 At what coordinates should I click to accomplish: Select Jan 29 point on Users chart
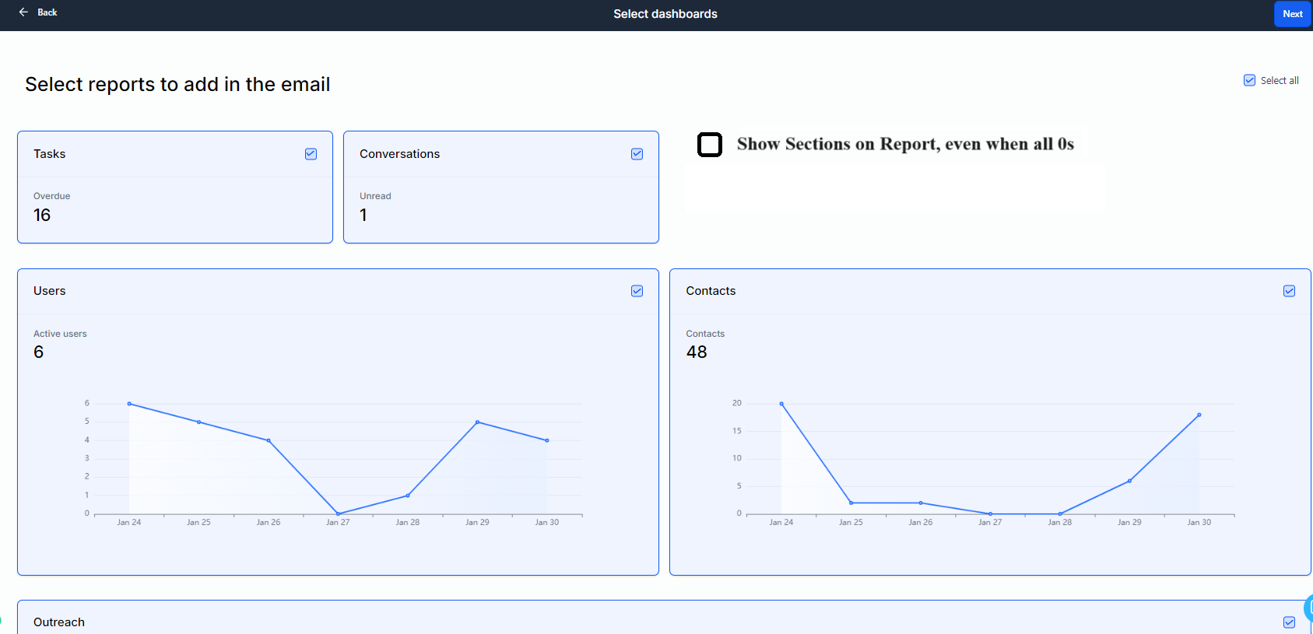[477, 422]
